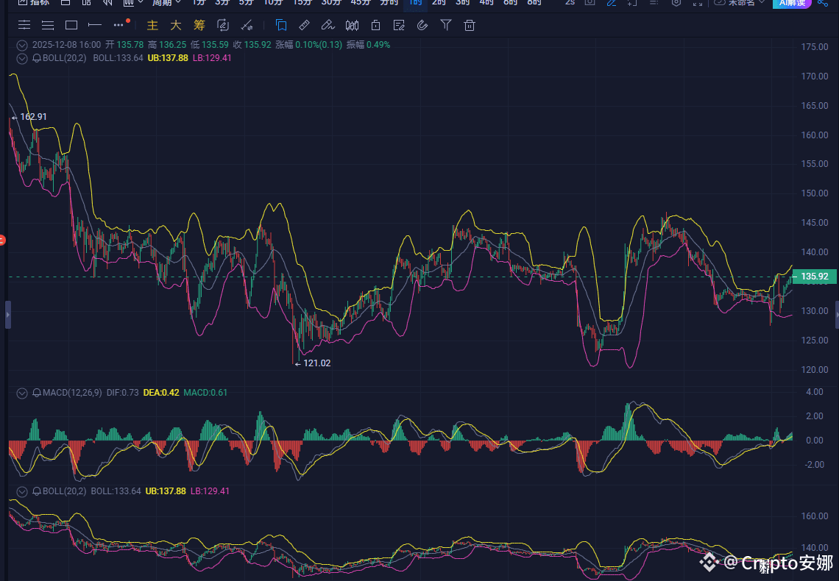
Task: Switch to the 15分 timeframe tab
Action: tap(302, 3)
